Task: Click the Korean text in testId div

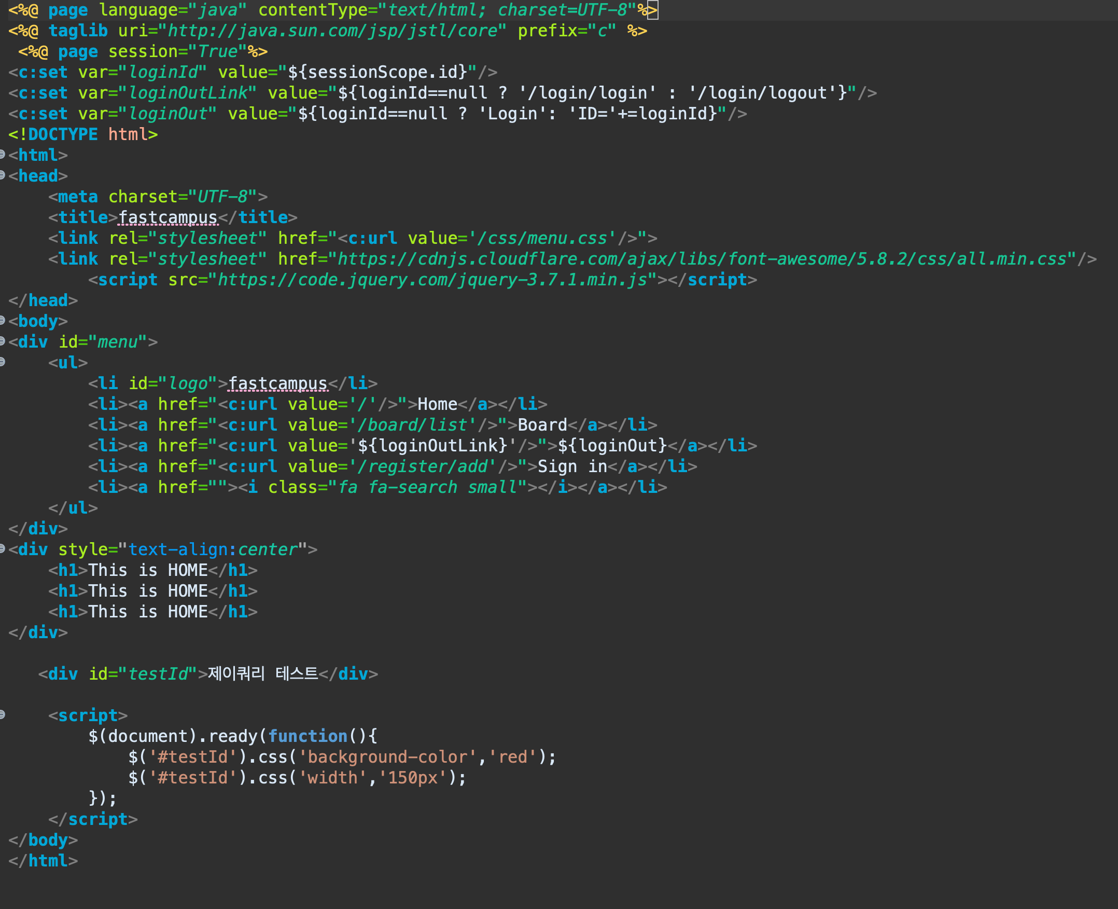Action: 263,673
